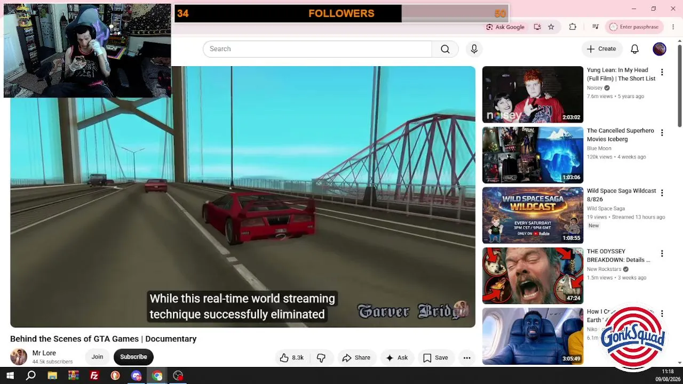Open the Mr Lore channel name link
683x384 pixels.
click(x=44, y=353)
